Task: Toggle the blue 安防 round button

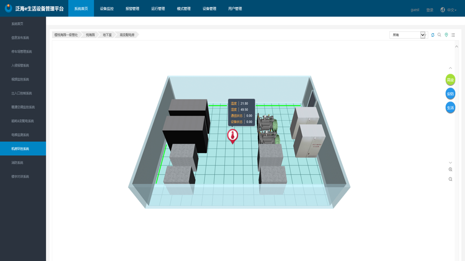Action: tap(450, 94)
